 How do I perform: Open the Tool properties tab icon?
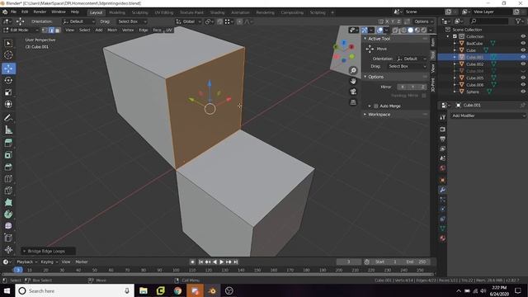click(442, 117)
